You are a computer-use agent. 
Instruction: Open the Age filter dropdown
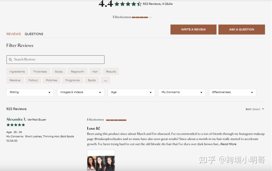pos(131,92)
